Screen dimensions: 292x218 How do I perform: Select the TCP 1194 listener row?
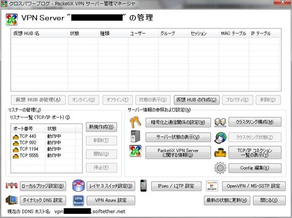point(47,149)
